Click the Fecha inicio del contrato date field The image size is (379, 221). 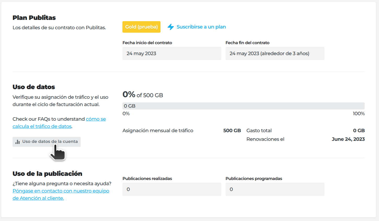[172, 54]
